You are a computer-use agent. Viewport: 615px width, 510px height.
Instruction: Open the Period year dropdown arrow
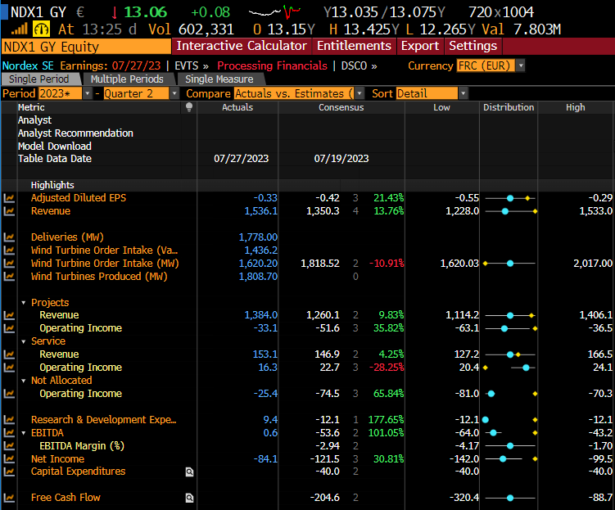pyautogui.click(x=87, y=93)
